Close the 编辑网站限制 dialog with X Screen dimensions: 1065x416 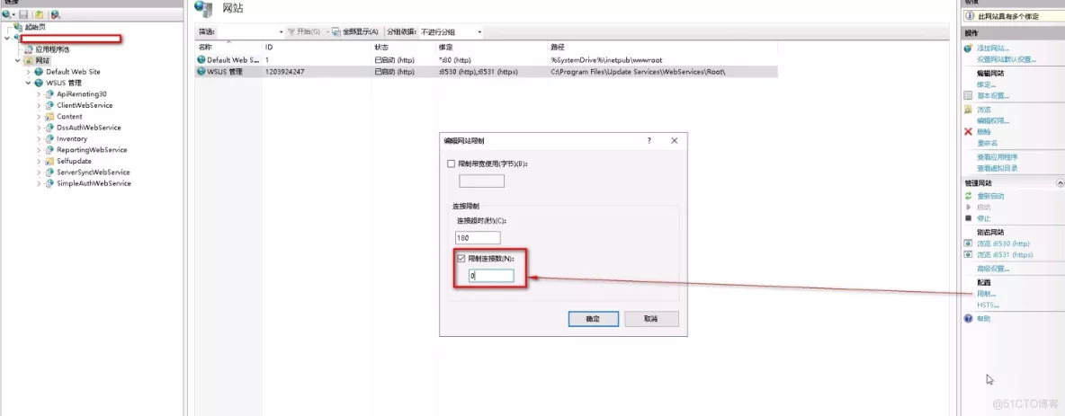click(675, 140)
